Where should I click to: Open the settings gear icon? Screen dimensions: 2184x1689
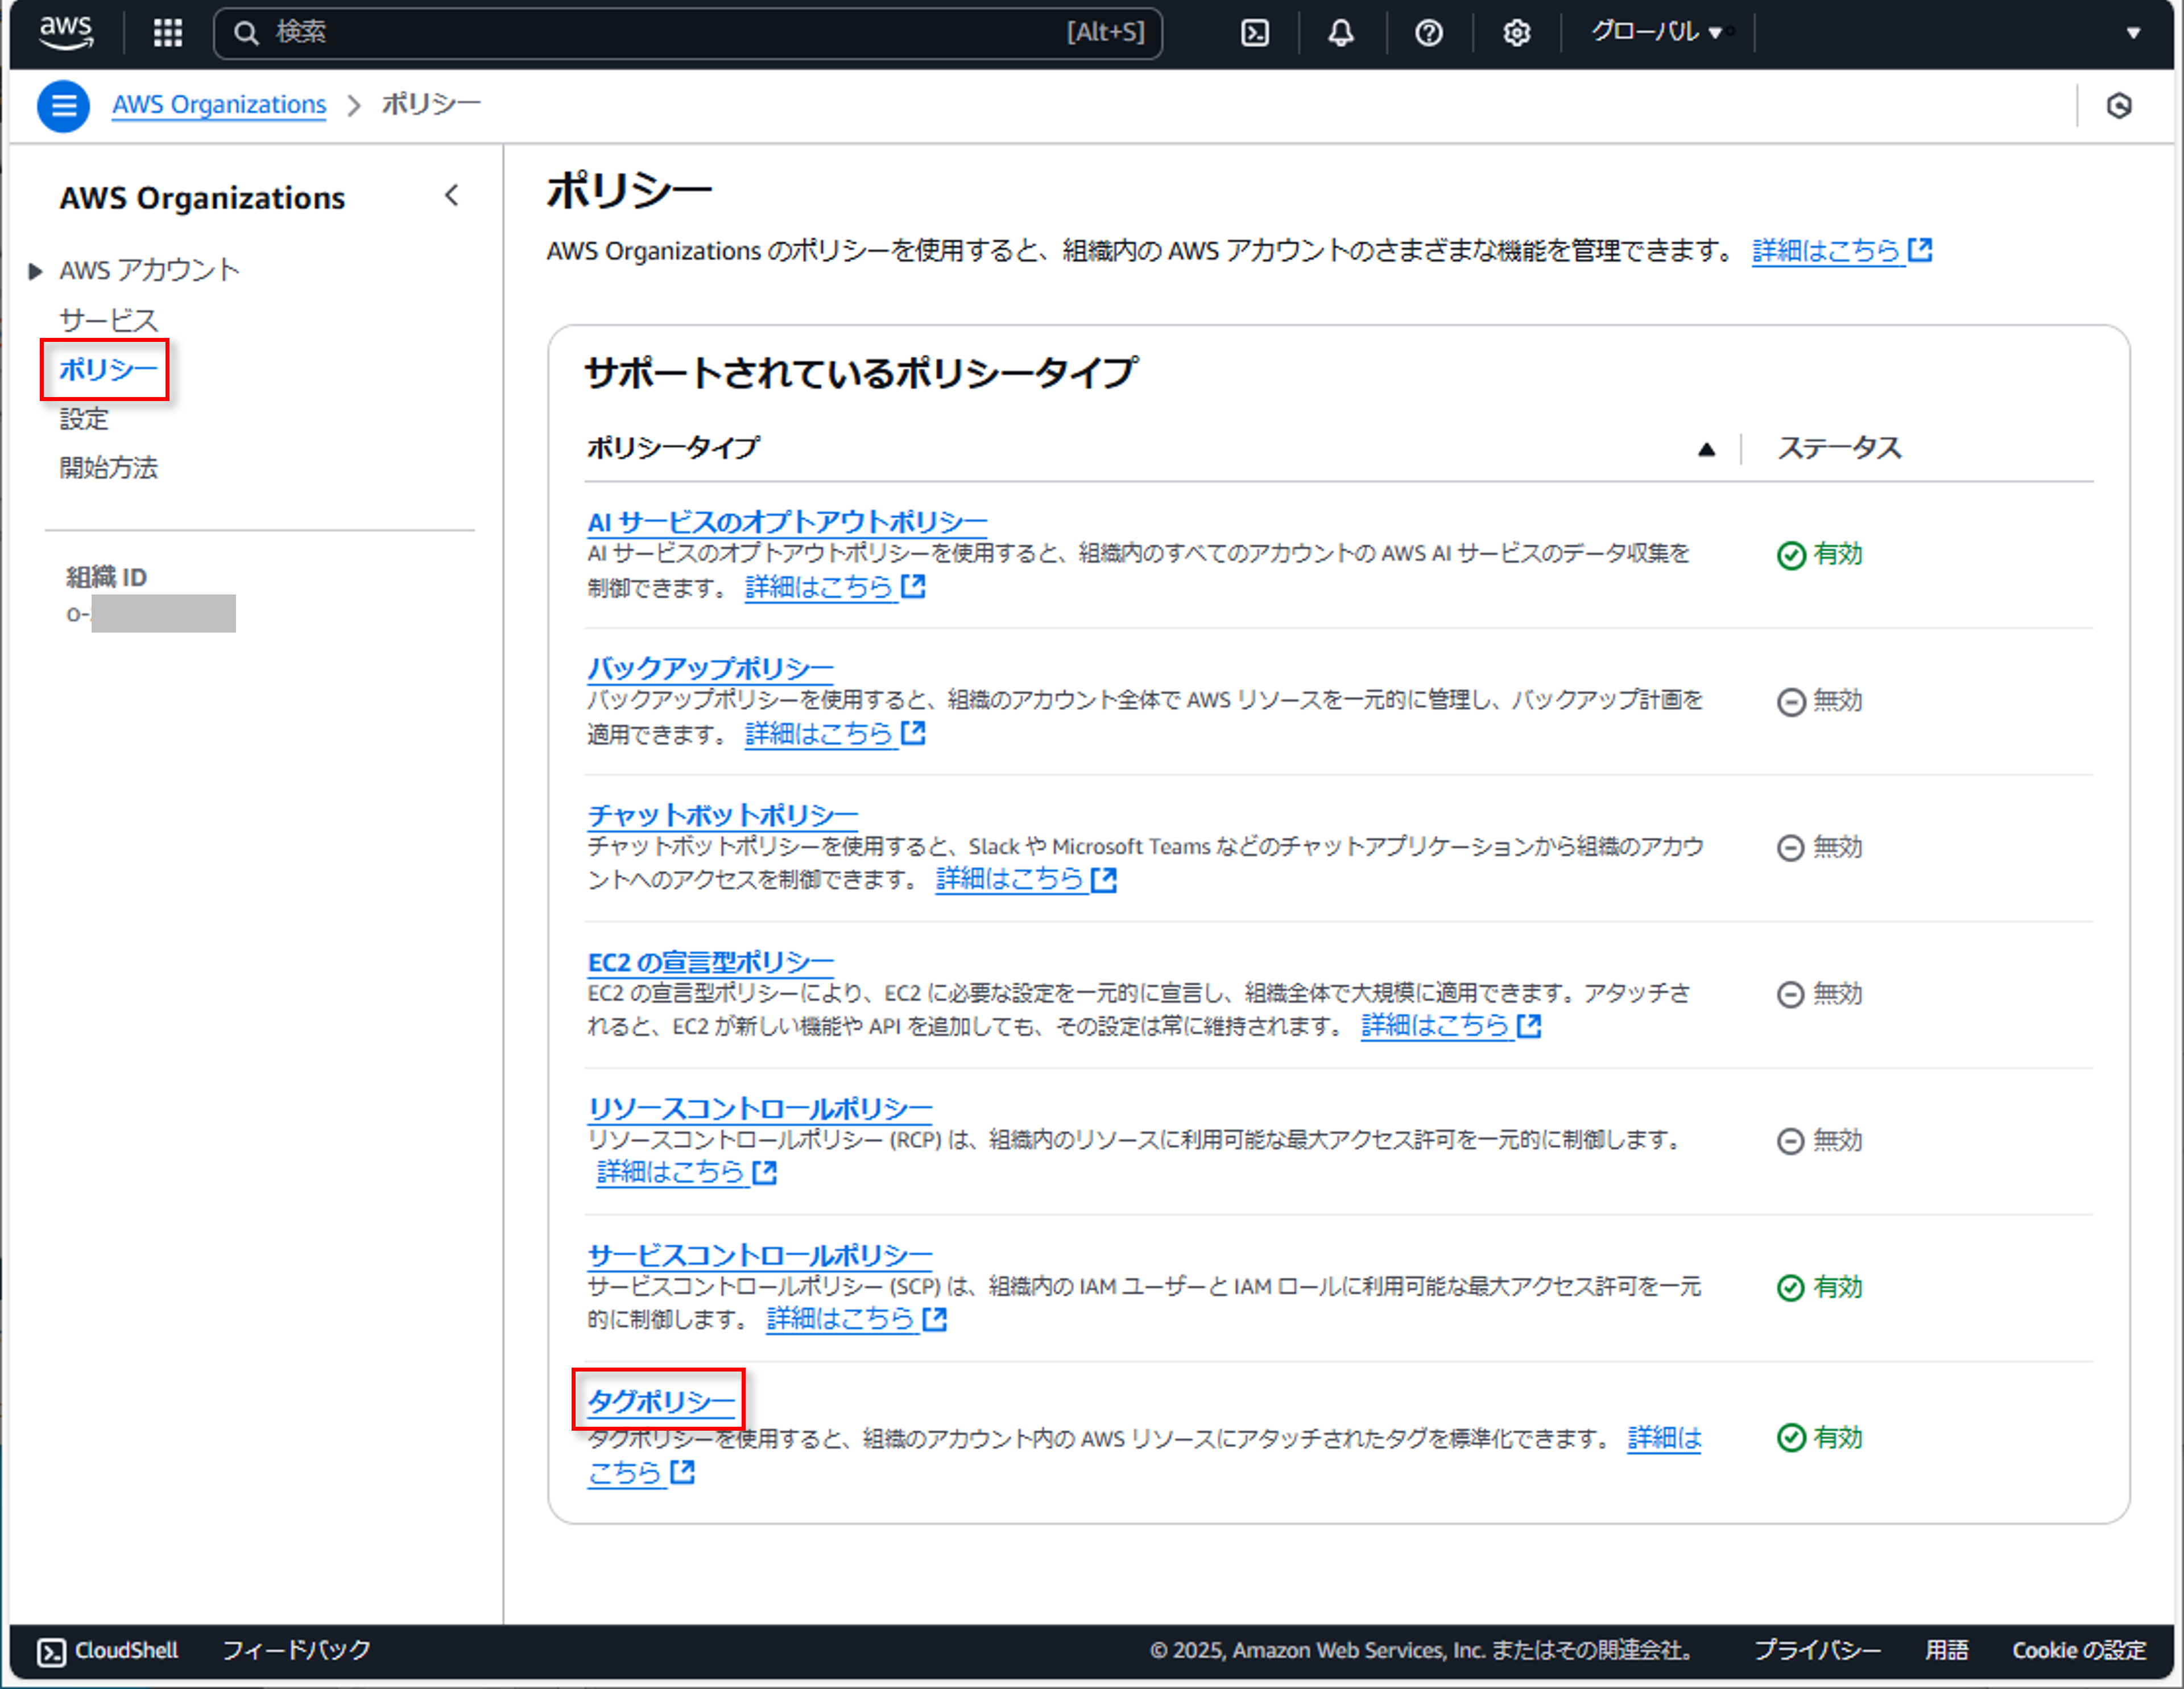click(x=1516, y=32)
